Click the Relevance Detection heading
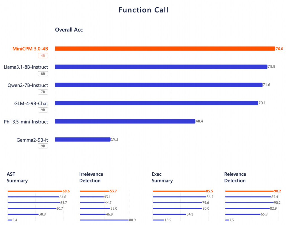The height and width of the screenshot is (225, 286). tap(235, 177)
